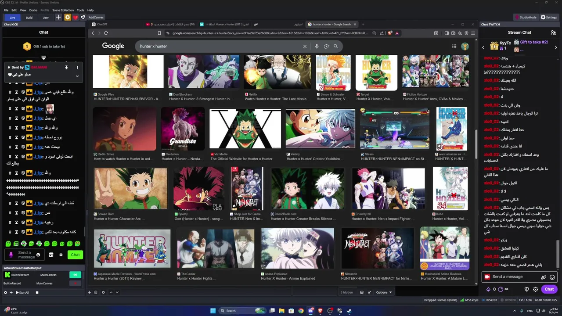The width and height of the screenshot is (562, 316).
Task: Search by image with Google Lens
Action: pos(326,46)
